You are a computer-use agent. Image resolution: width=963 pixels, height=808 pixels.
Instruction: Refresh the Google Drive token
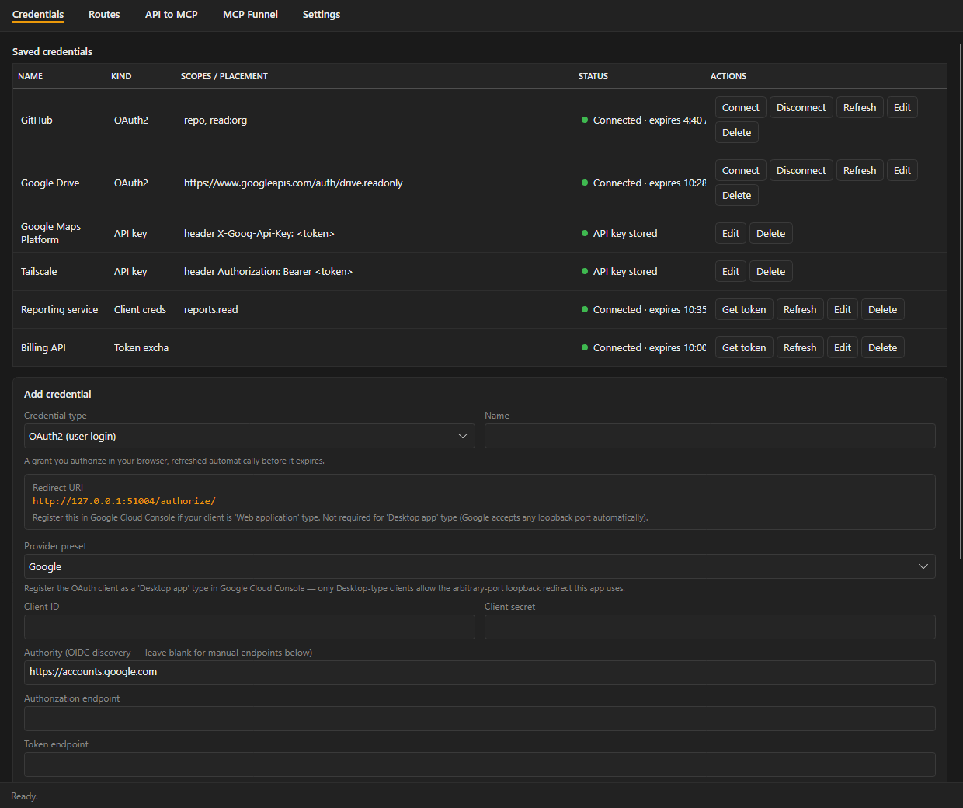point(860,170)
